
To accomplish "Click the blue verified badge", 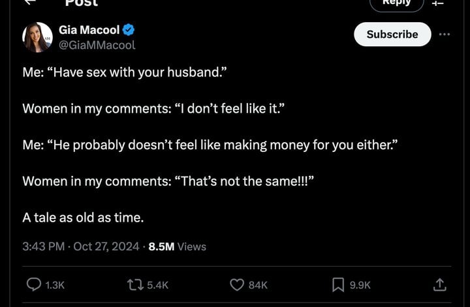I will 129,30.
